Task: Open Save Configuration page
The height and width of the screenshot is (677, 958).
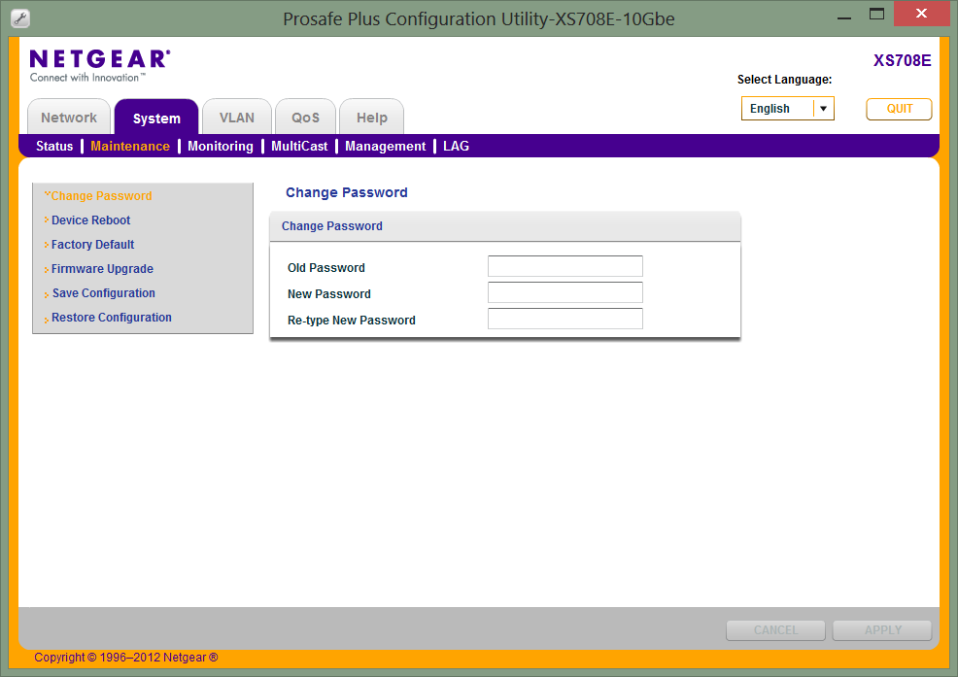Action: pos(104,293)
